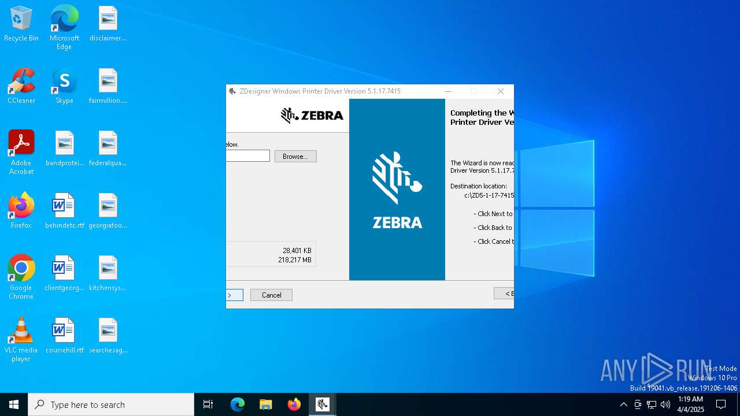This screenshot has width=740, height=416.
Task: Open the notification center
Action: tap(721, 404)
